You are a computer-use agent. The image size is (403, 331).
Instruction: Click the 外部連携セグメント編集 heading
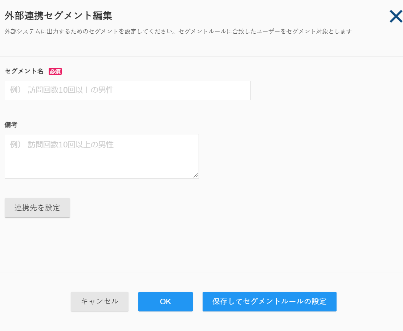click(x=58, y=16)
